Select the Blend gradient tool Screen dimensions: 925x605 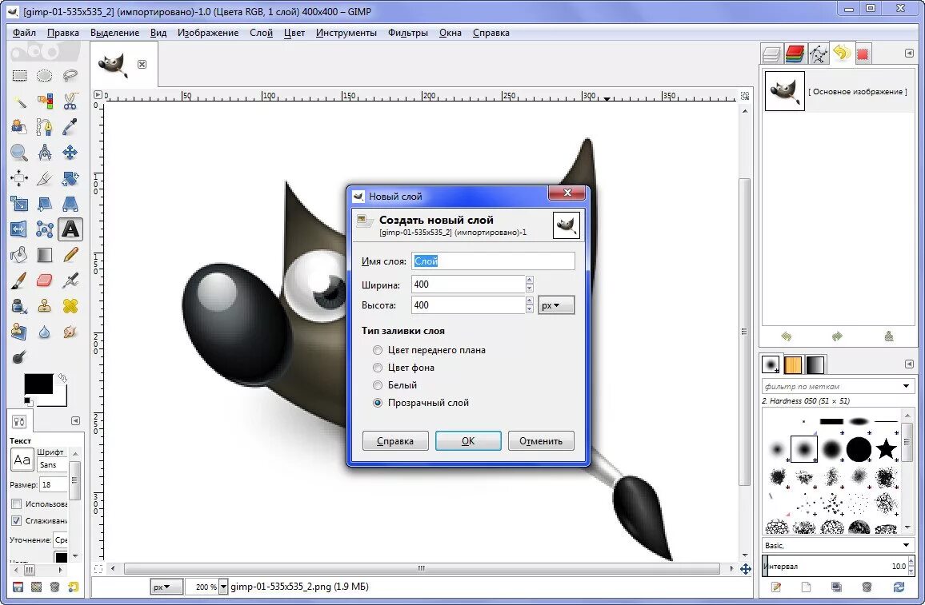(x=44, y=255)
